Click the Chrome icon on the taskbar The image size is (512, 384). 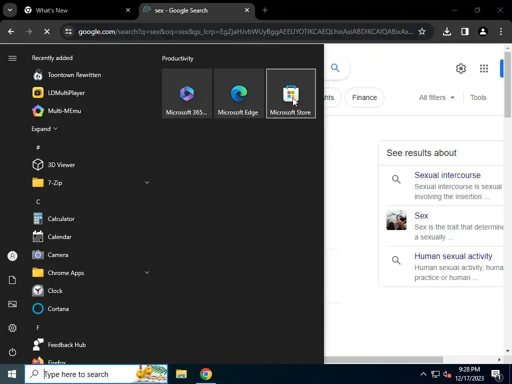(205, 374)
